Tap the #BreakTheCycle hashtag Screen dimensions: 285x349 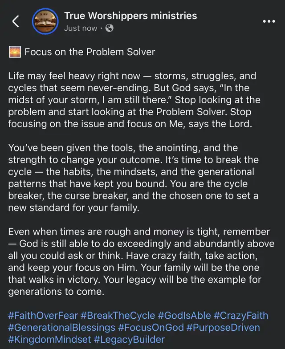coord(118,316)
